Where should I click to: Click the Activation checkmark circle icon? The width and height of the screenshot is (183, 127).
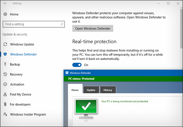(5, 85)
